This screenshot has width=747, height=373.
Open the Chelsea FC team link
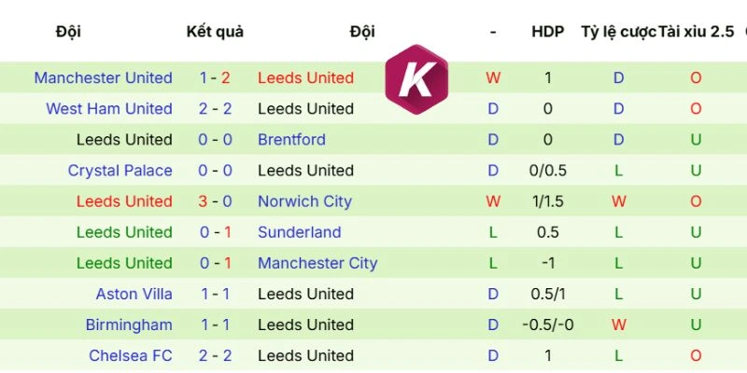[131, 355]
